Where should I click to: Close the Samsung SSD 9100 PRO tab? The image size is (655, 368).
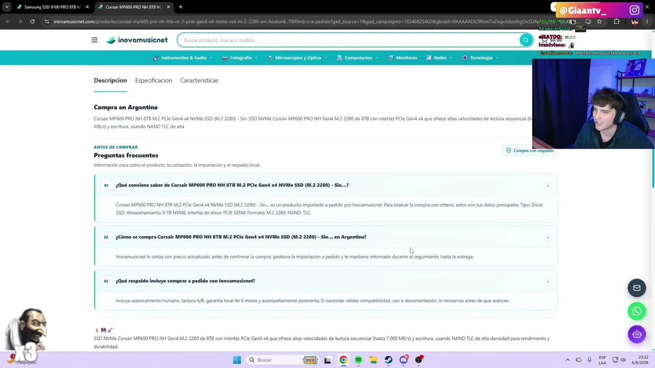(x=87, y=7)
